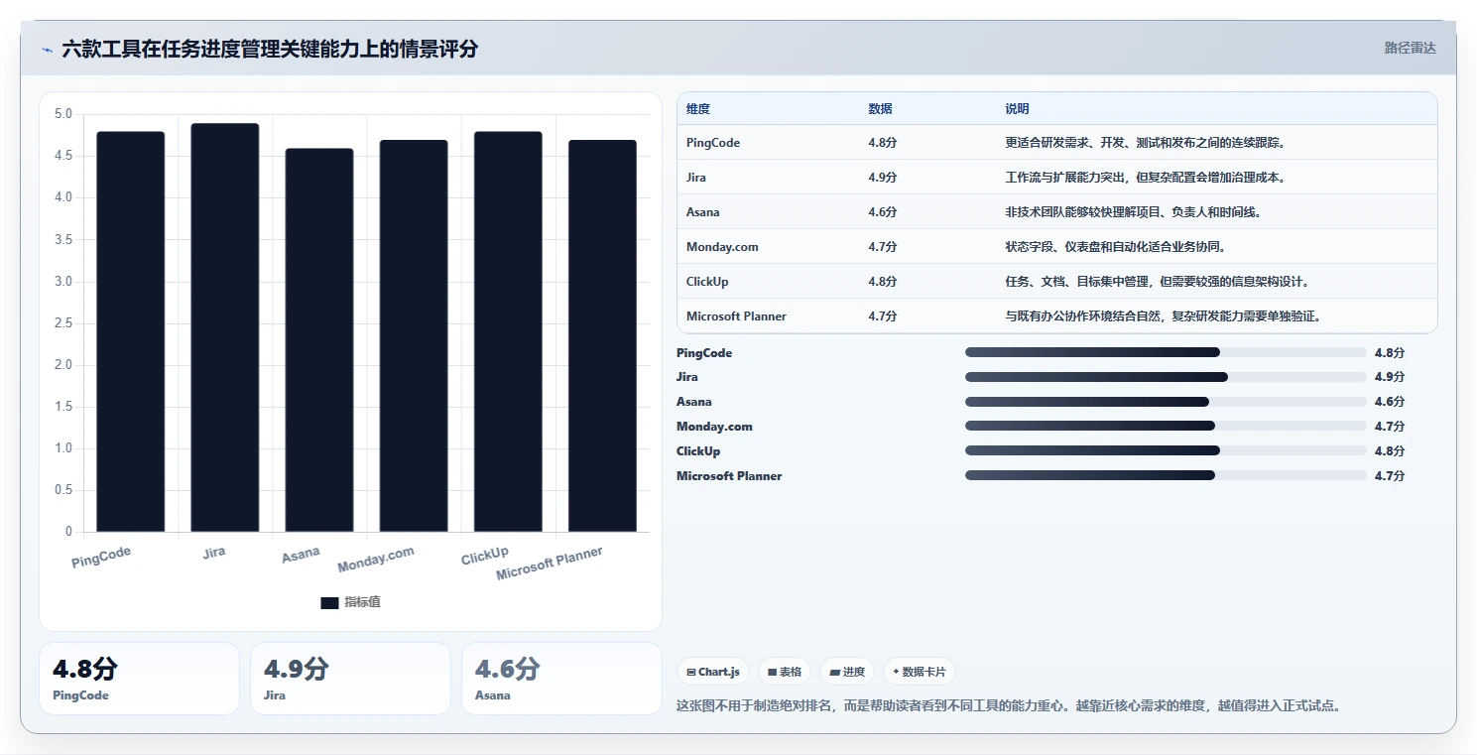Click the 5.0 y-axis tick label
This screenshot has height=755, width=1477.
click(63, 114)
